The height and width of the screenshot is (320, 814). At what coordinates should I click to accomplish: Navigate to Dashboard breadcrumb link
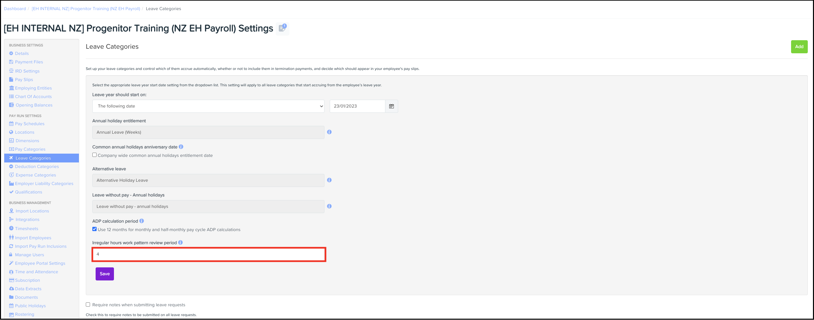(x=15, y=9)
